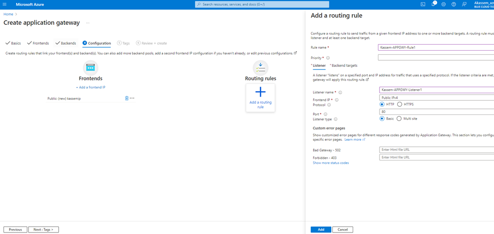Switch to the Listener tab
The height and width of the screenshot is (234, 494).
(x=318, y=65)
